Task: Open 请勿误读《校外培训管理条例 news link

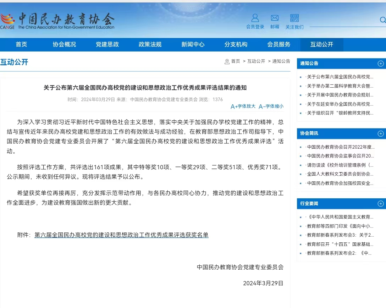Action: coord(340,165)
